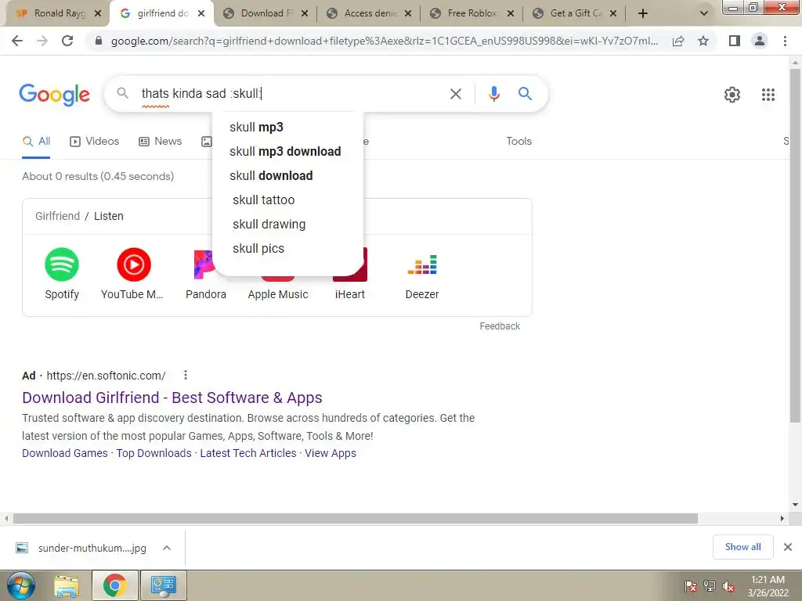802x601 pixels.
Task: Open Deezer listening option
Action: 422,274
